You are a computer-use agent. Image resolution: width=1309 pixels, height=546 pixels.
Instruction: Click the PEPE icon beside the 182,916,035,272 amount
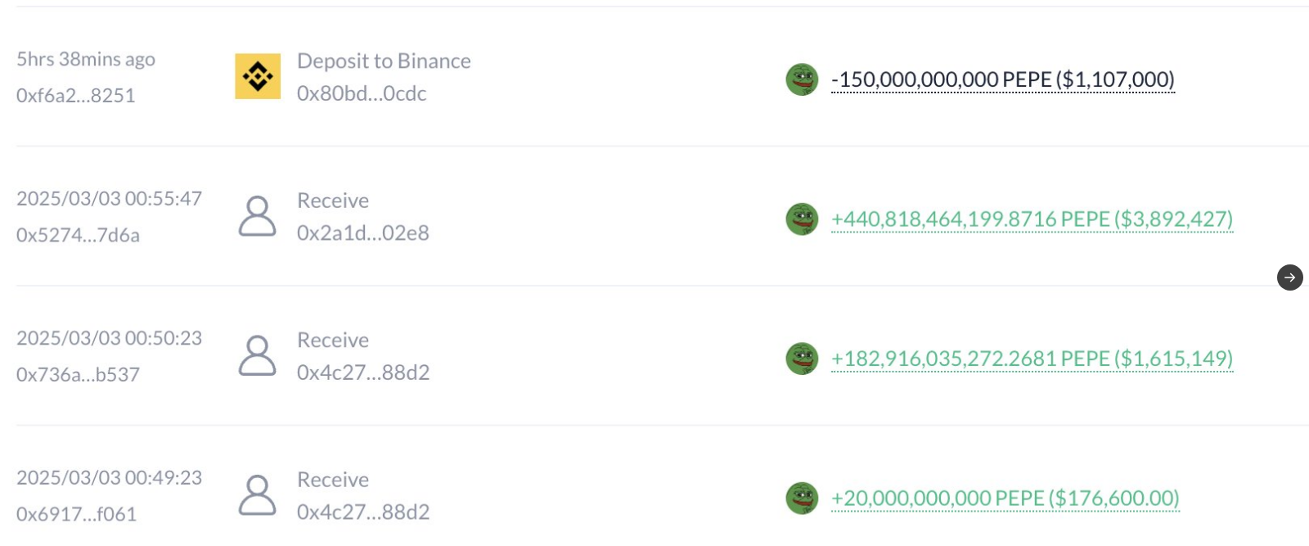coord(802,359)
